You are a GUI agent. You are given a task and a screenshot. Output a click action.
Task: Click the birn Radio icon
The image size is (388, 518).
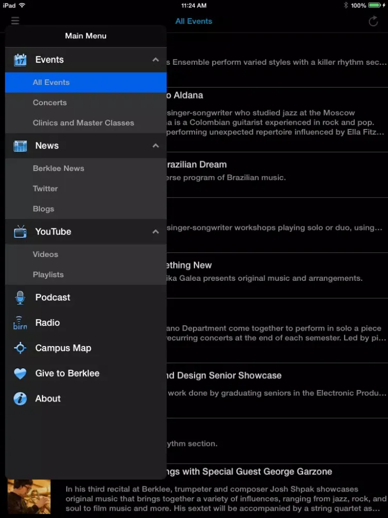[x=20, y=323]
